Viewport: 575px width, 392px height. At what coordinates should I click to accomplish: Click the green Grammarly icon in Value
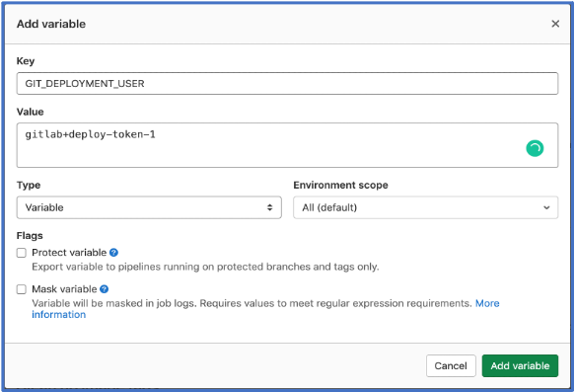coord(535,148)
